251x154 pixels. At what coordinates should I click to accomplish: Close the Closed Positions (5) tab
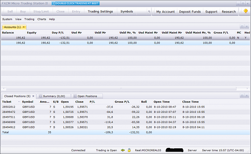pyautogui.click(x=33, y=96)
